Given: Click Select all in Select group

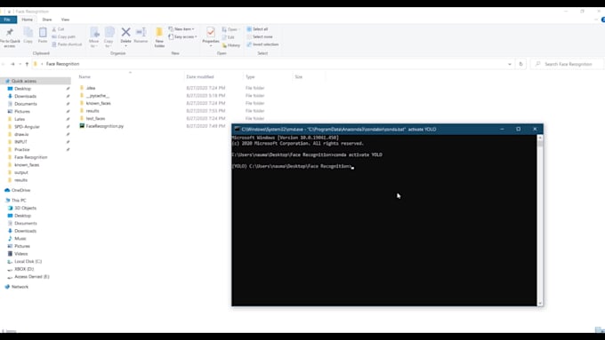Looking at the screenshot, I should coord(257,29).
